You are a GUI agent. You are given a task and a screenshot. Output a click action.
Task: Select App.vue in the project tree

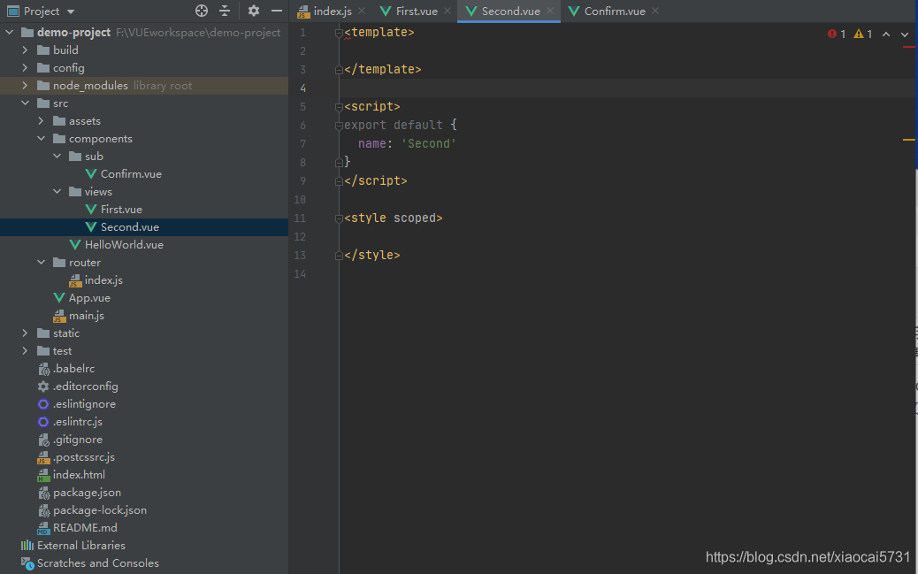pos(89,298)
